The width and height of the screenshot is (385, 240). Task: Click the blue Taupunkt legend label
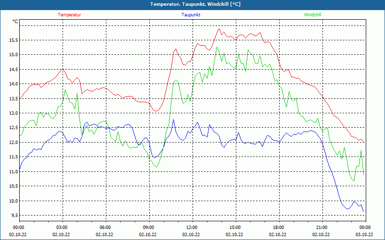pos(191,15)
